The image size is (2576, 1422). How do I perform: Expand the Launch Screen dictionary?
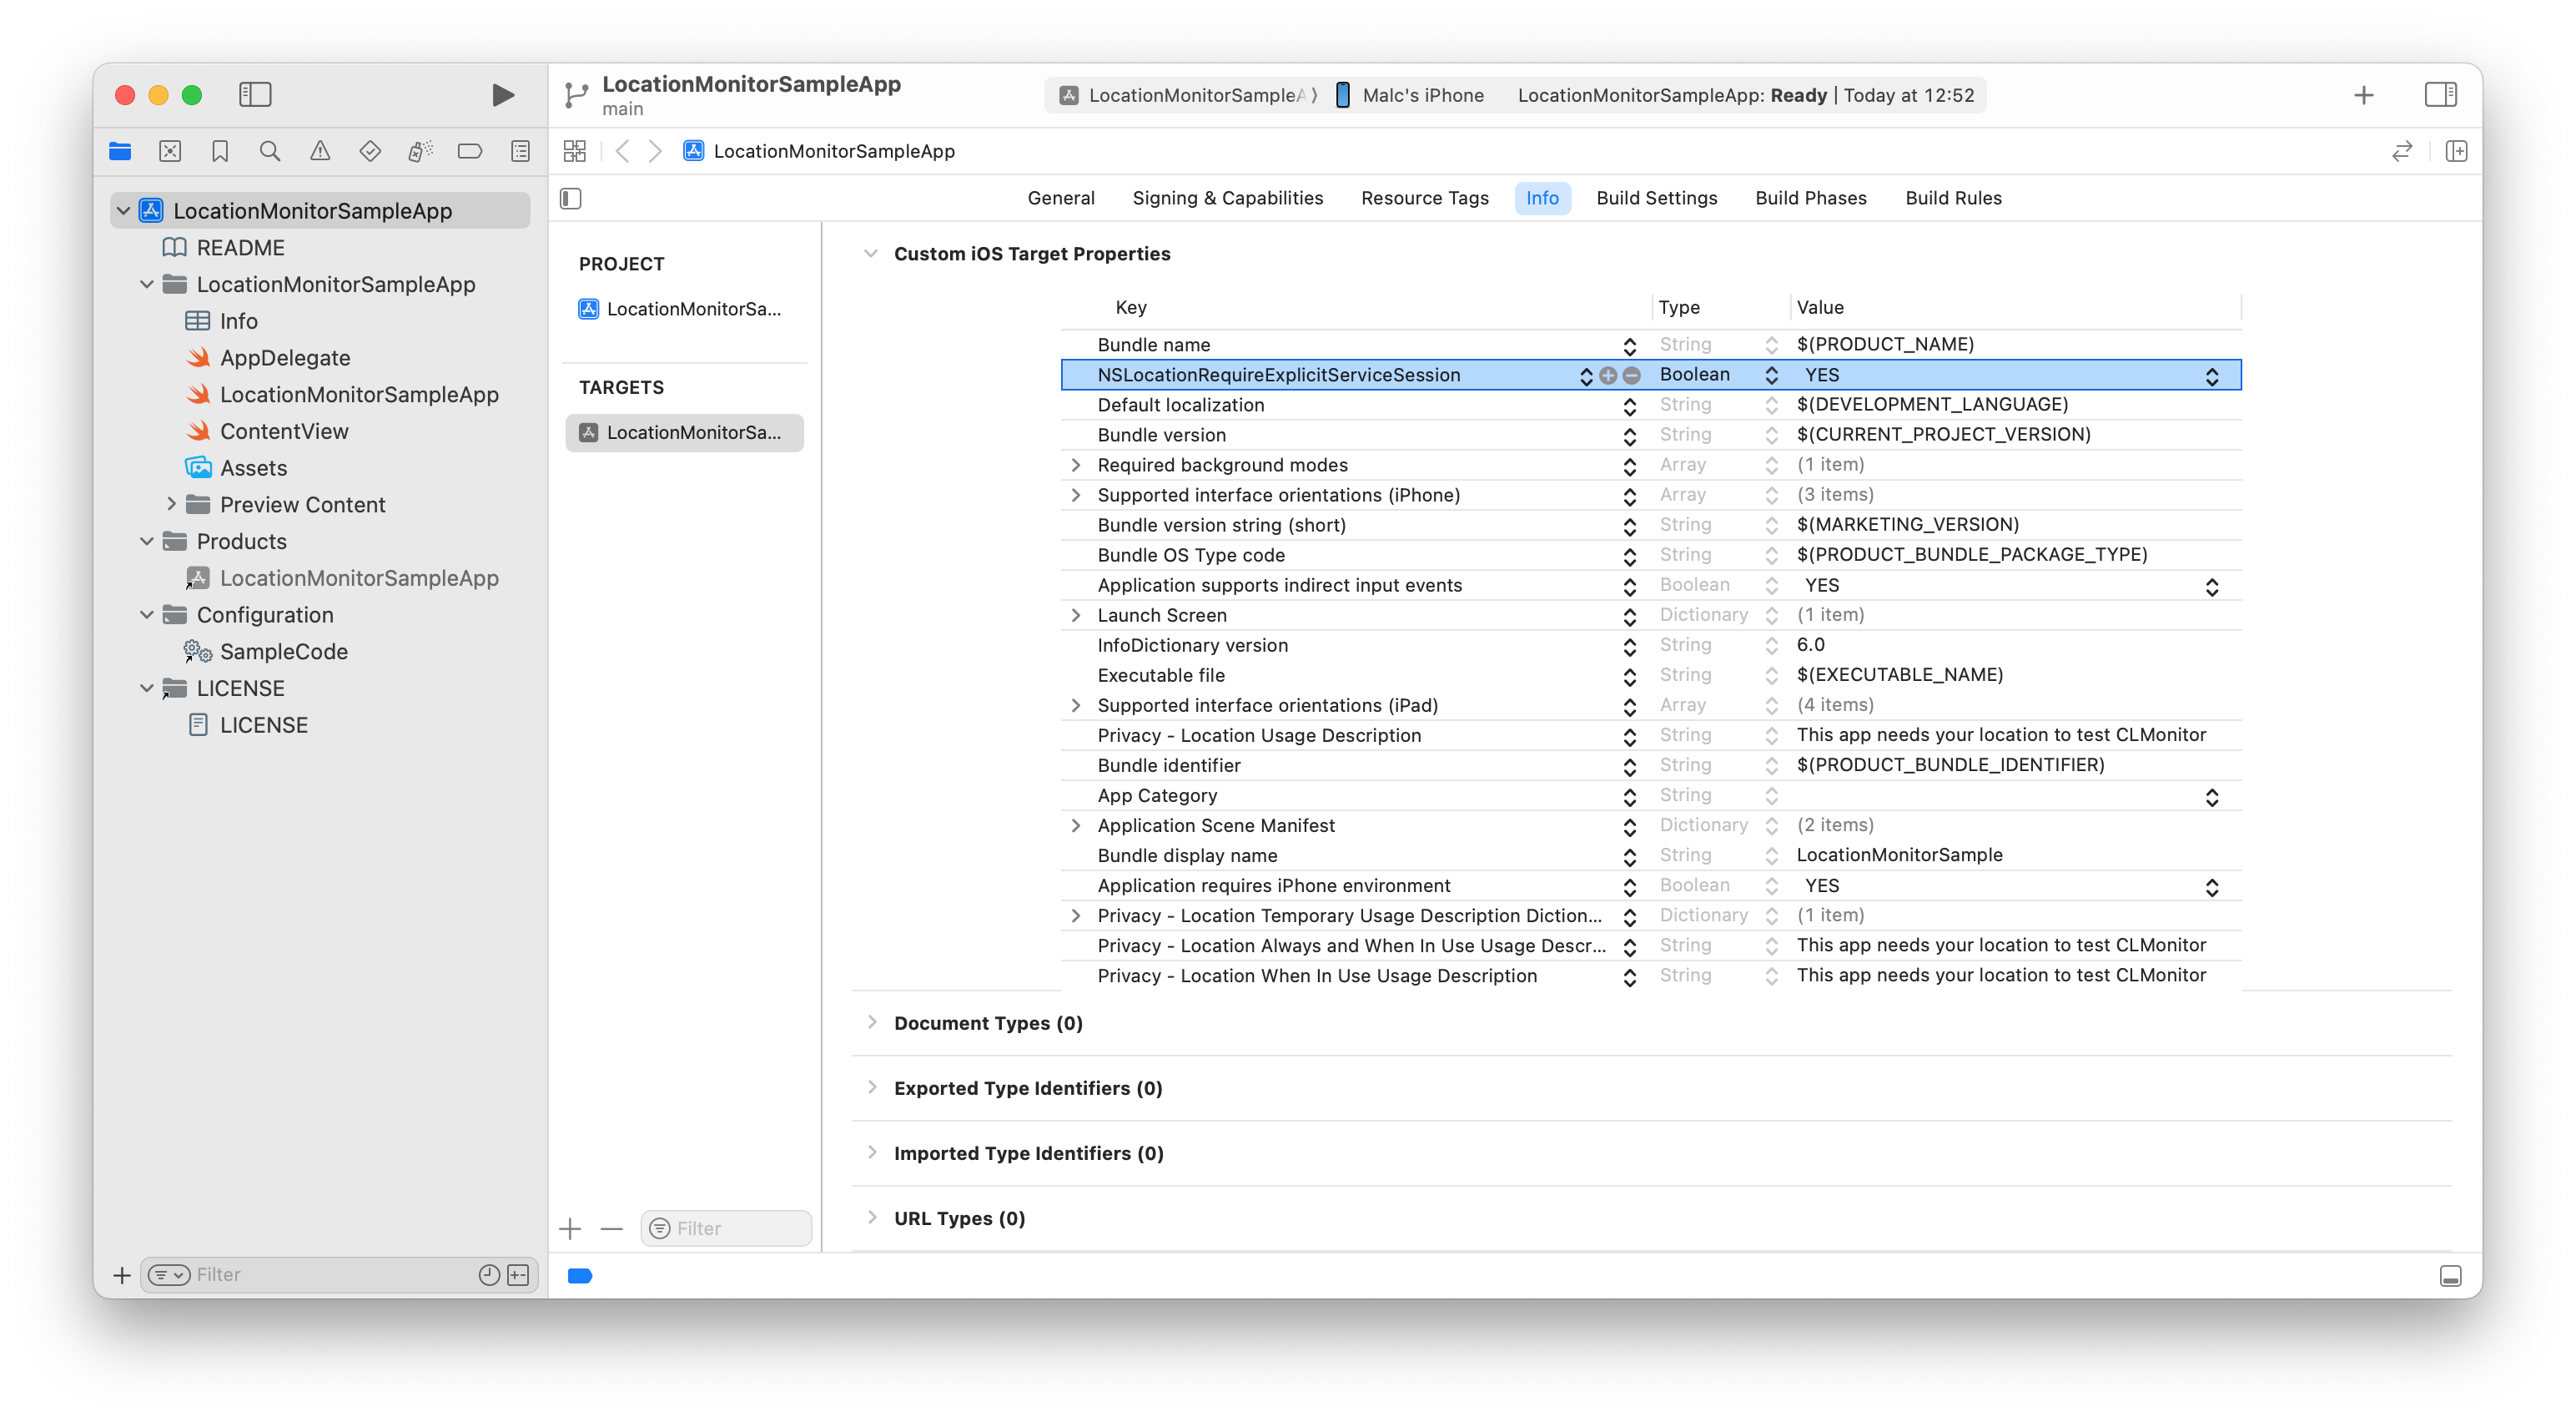pos(1076,615)
